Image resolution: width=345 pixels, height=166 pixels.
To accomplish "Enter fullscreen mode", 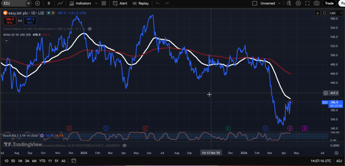I will tap(307, 3).
